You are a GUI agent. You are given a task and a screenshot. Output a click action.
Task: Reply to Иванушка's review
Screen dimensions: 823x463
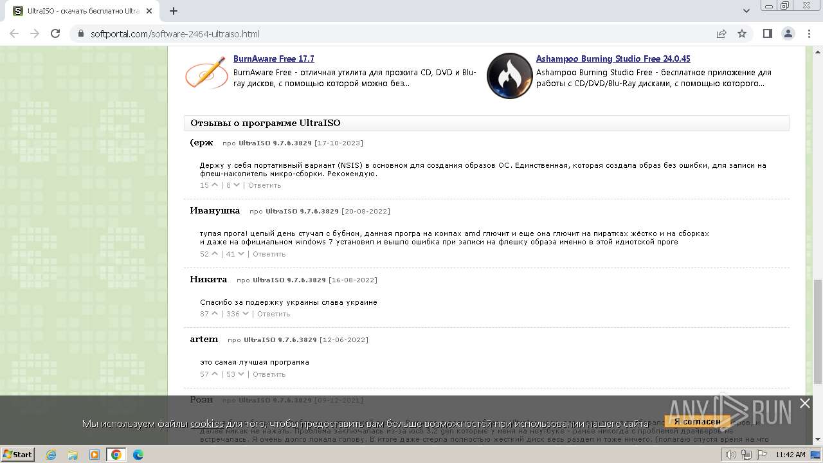[x=269, y=254]
